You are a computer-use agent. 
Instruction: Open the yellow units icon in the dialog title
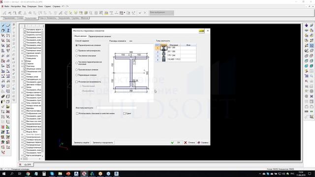201,31
